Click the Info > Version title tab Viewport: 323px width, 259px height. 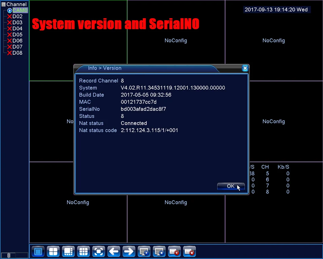pyautogui.click(x=105, y=68)
